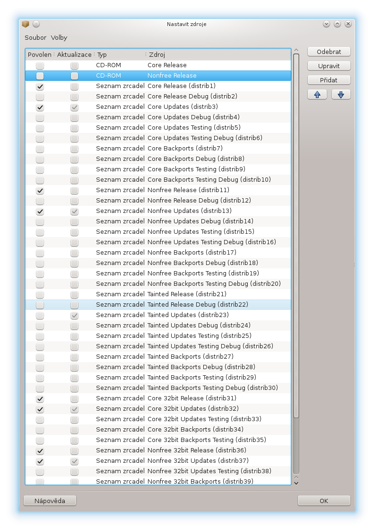
Task: Enable Povolen for Tainted Release (distrib21)
Action: [x=40, y=295]
